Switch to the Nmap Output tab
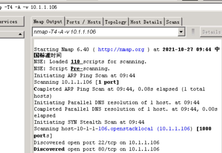This screenshot has height=153, width=222. [x=48, y=22]
